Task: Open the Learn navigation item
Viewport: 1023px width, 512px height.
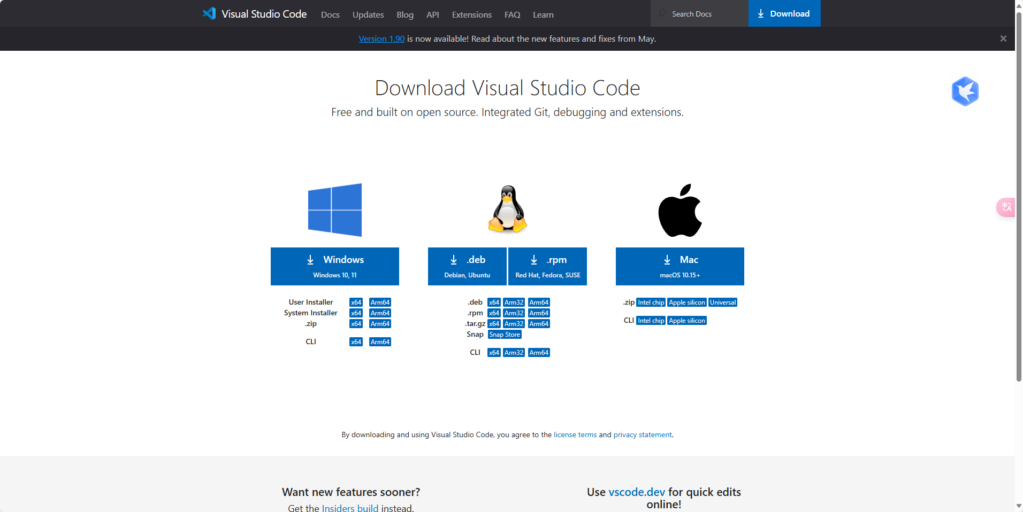Action: pyautogui.click(x=543, y=14)
